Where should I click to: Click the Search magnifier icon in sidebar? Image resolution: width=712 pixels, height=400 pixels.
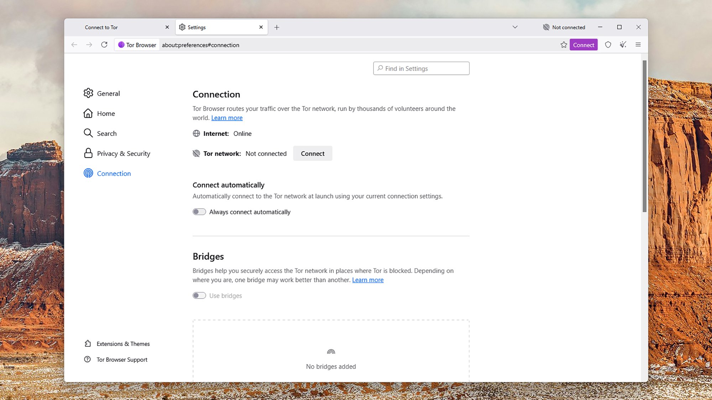[x=88, y=133]
